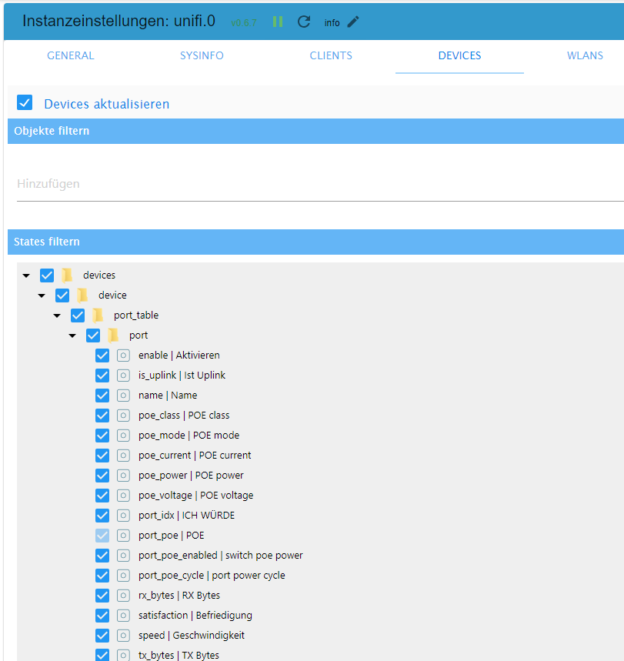624x661 pixels.
Task: Collapse the port tree node
Action: coord(72,336)
